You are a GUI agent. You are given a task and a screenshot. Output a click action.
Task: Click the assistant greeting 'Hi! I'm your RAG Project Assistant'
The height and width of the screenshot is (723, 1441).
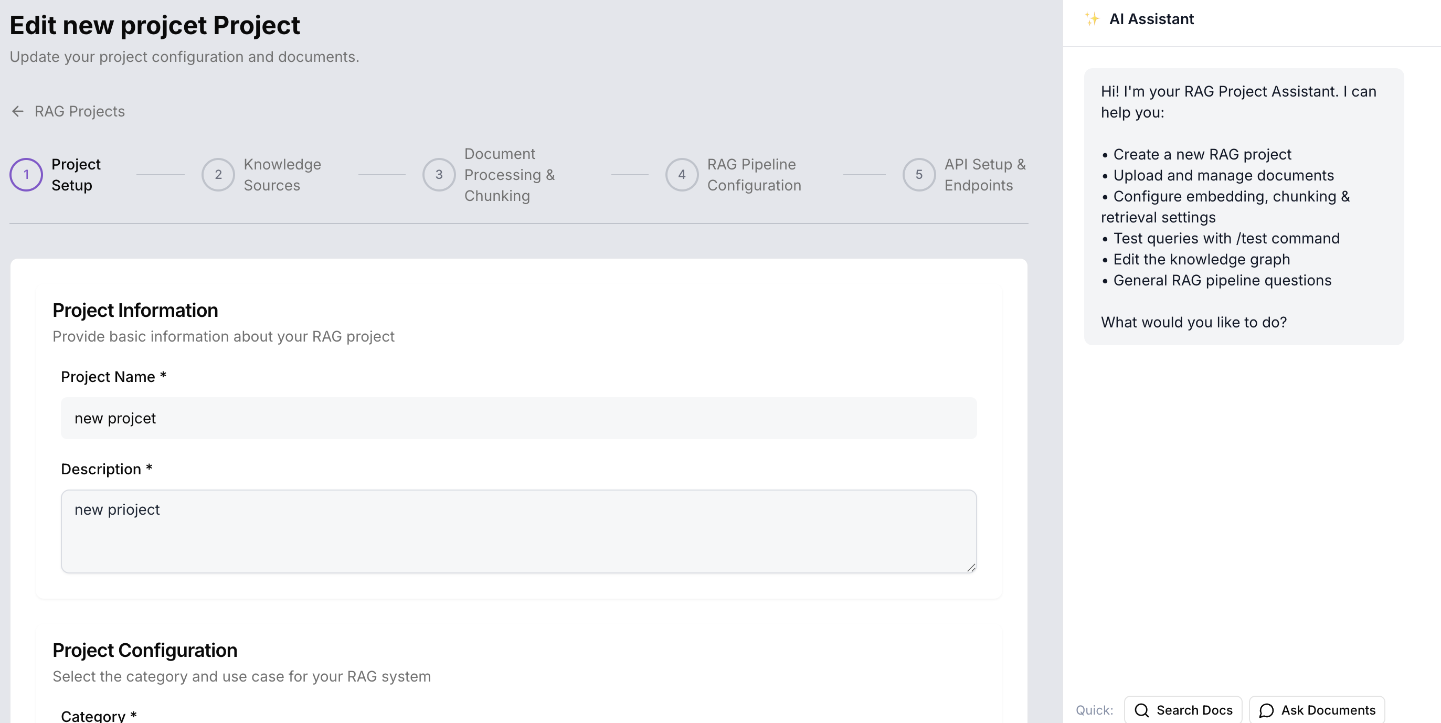[1238, 102]
